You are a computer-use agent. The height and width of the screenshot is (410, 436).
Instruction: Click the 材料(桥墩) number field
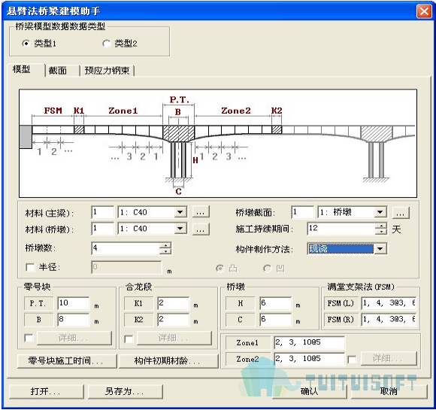pyautogui.click(x=102, y=229)
